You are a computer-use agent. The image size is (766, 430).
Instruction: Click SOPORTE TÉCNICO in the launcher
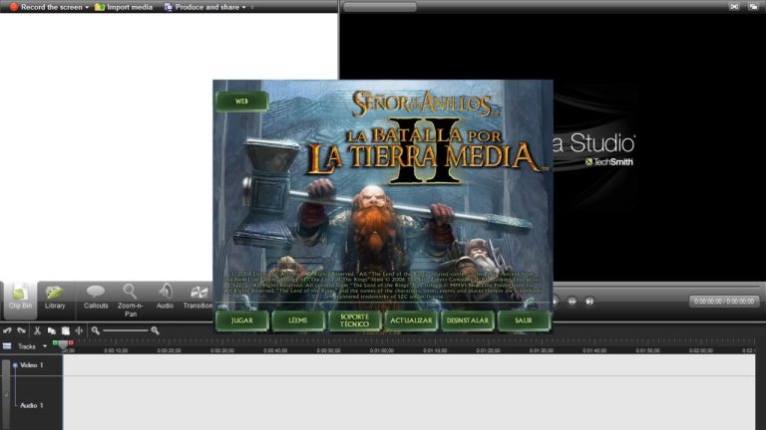click(354, 321)
